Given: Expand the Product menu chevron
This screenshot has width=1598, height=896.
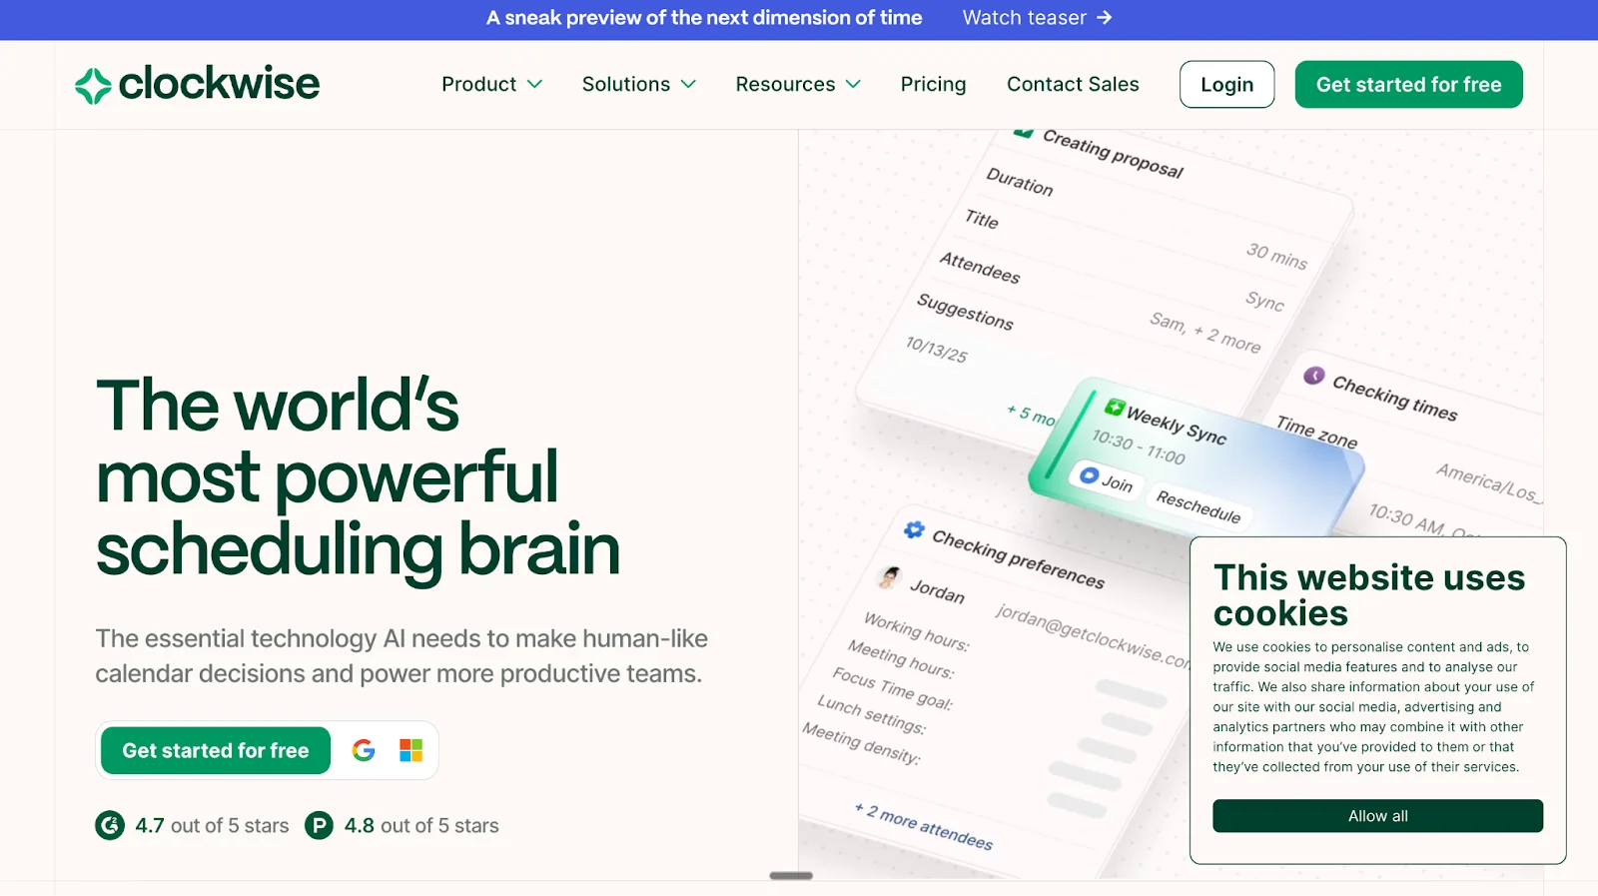Looking at the screenshot, I should click(534, 84).
